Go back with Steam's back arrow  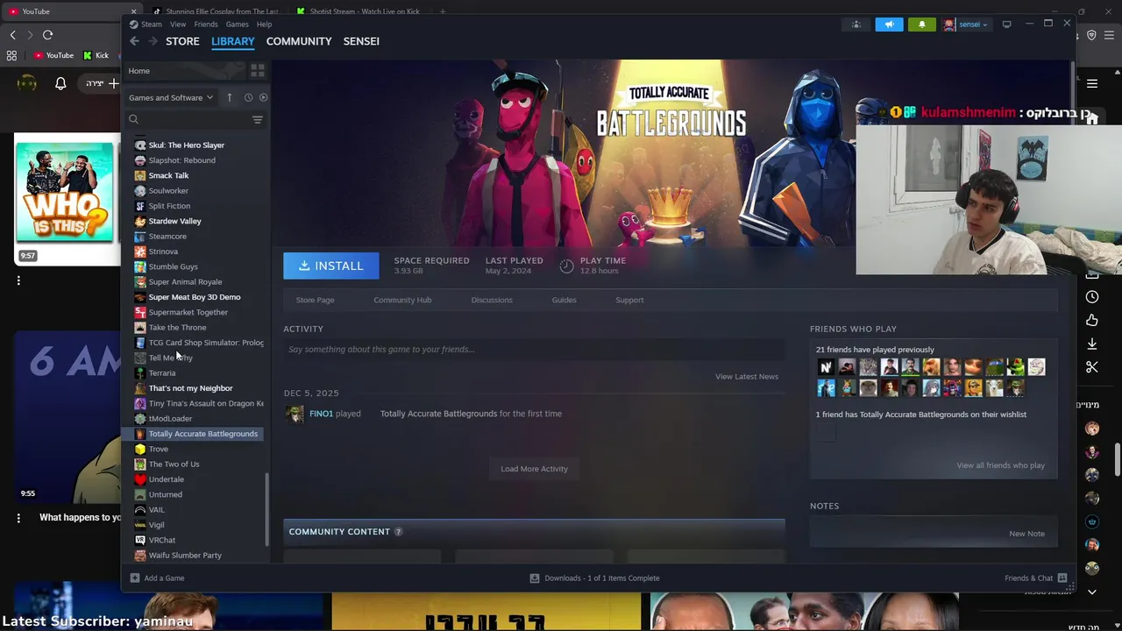(134, 41)
